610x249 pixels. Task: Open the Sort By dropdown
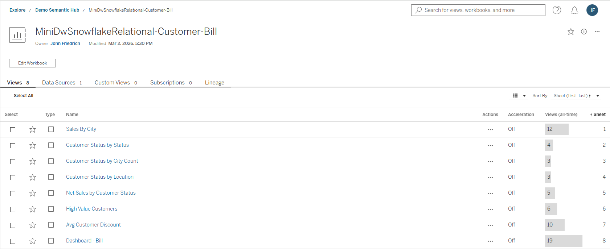[576, 96]
